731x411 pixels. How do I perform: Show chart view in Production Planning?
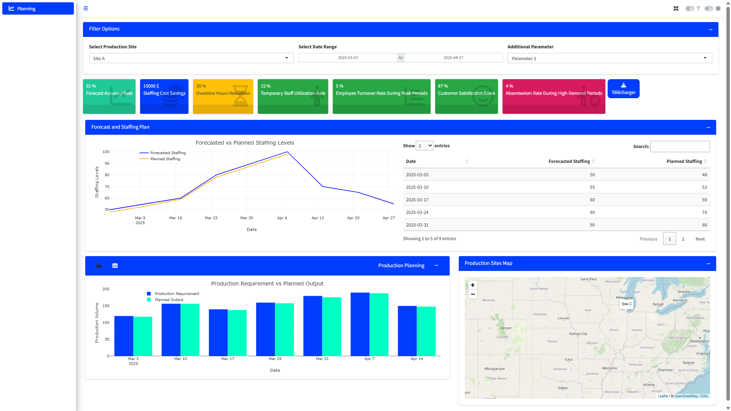click(99, 266)
